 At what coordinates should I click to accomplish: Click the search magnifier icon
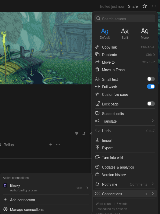click(98, 18)
